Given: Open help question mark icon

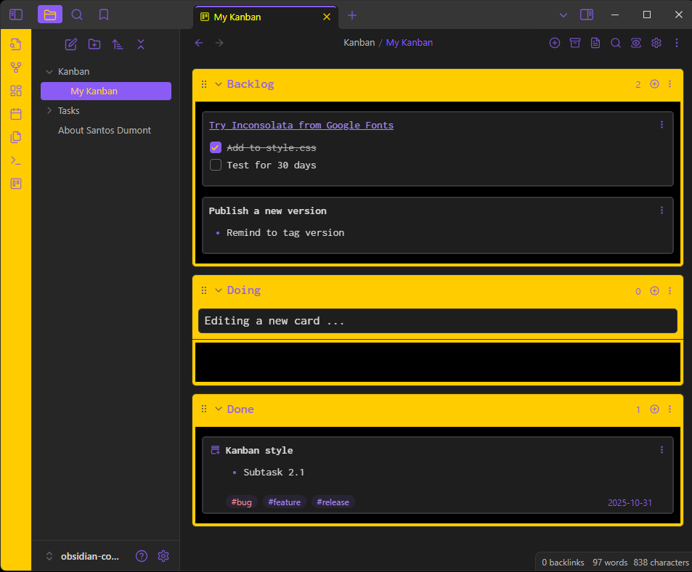Looking at the screenshot, I should [x=141, y=556].
